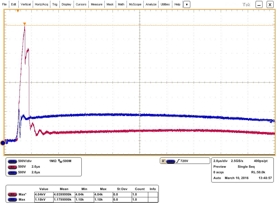The image size is (277, 207).
Task: Open the Measure menu
Action: (x=97, y=4)
